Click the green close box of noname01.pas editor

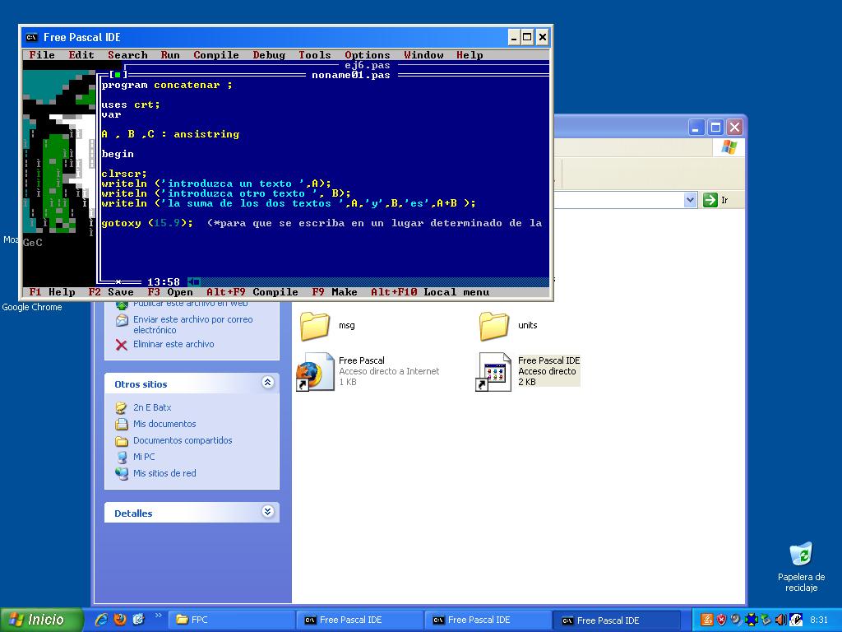118,75
